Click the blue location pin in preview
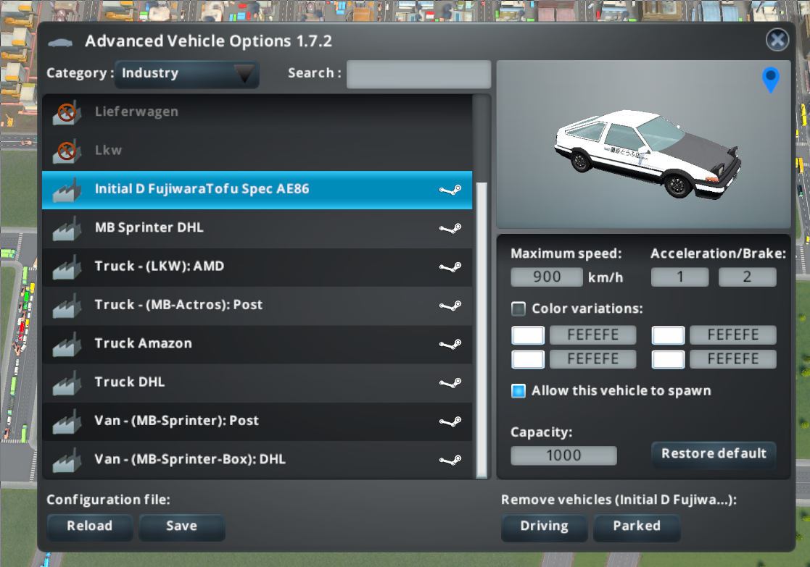810x567 pixels. 770,80
